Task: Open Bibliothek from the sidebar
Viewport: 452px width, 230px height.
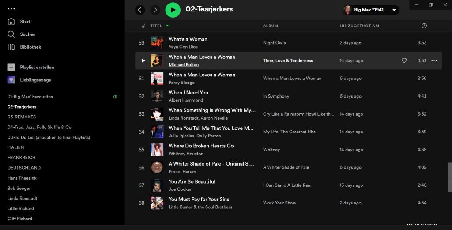Action: click(30, 47)
